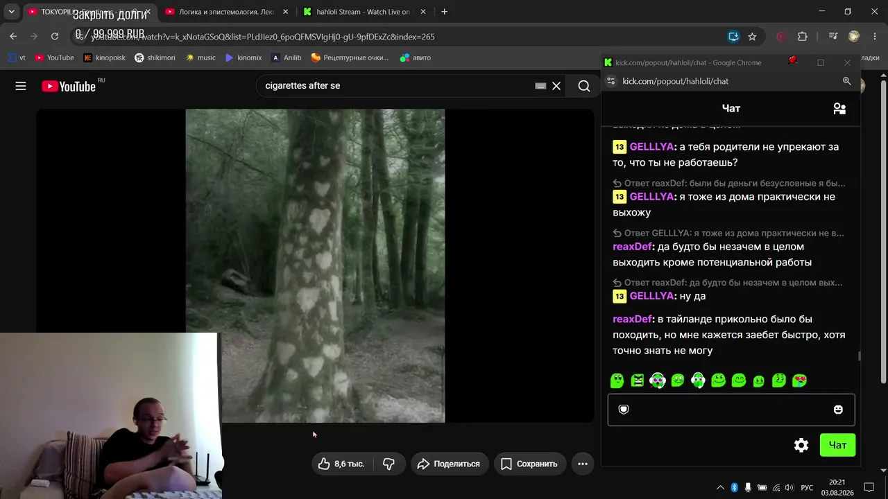
Task: Run the YouTube search with magnifier button
Action: (584, 86)
